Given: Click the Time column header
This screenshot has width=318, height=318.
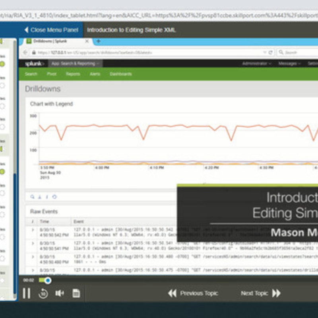Looking at the screenshot, I should click(45, 221).
